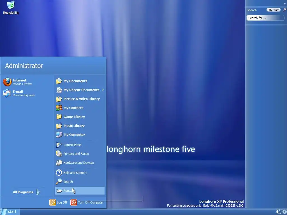Select My Documents menu entry
Image resolution: width=287 pixels, height=215 pixels.
point(75,81)
